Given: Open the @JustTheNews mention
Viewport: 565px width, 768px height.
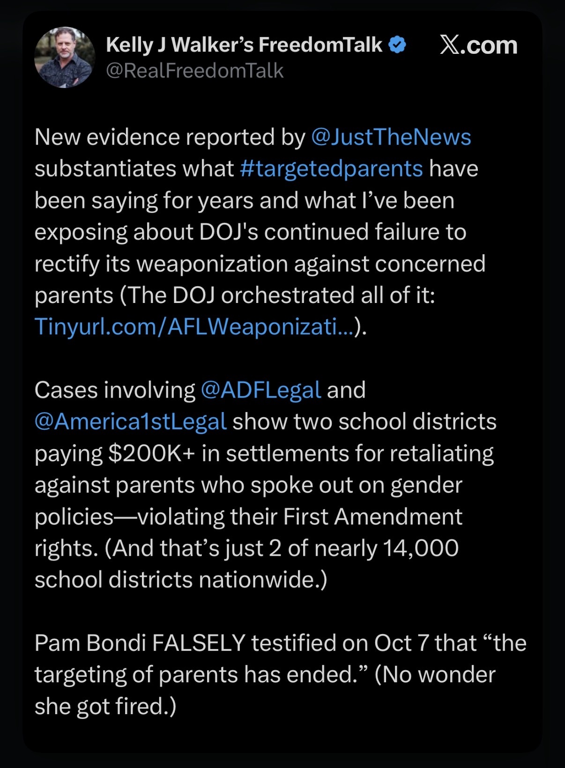Looking at the screenshot, I should 391,137.
